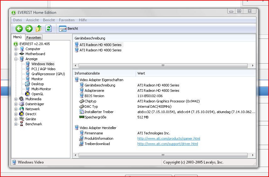Expand the Computer tree node
The image size is (269, 177).
coord(16,49)
